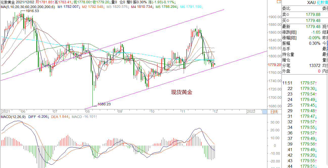
Task: Open the 日线 period selector
Action: 274,111
